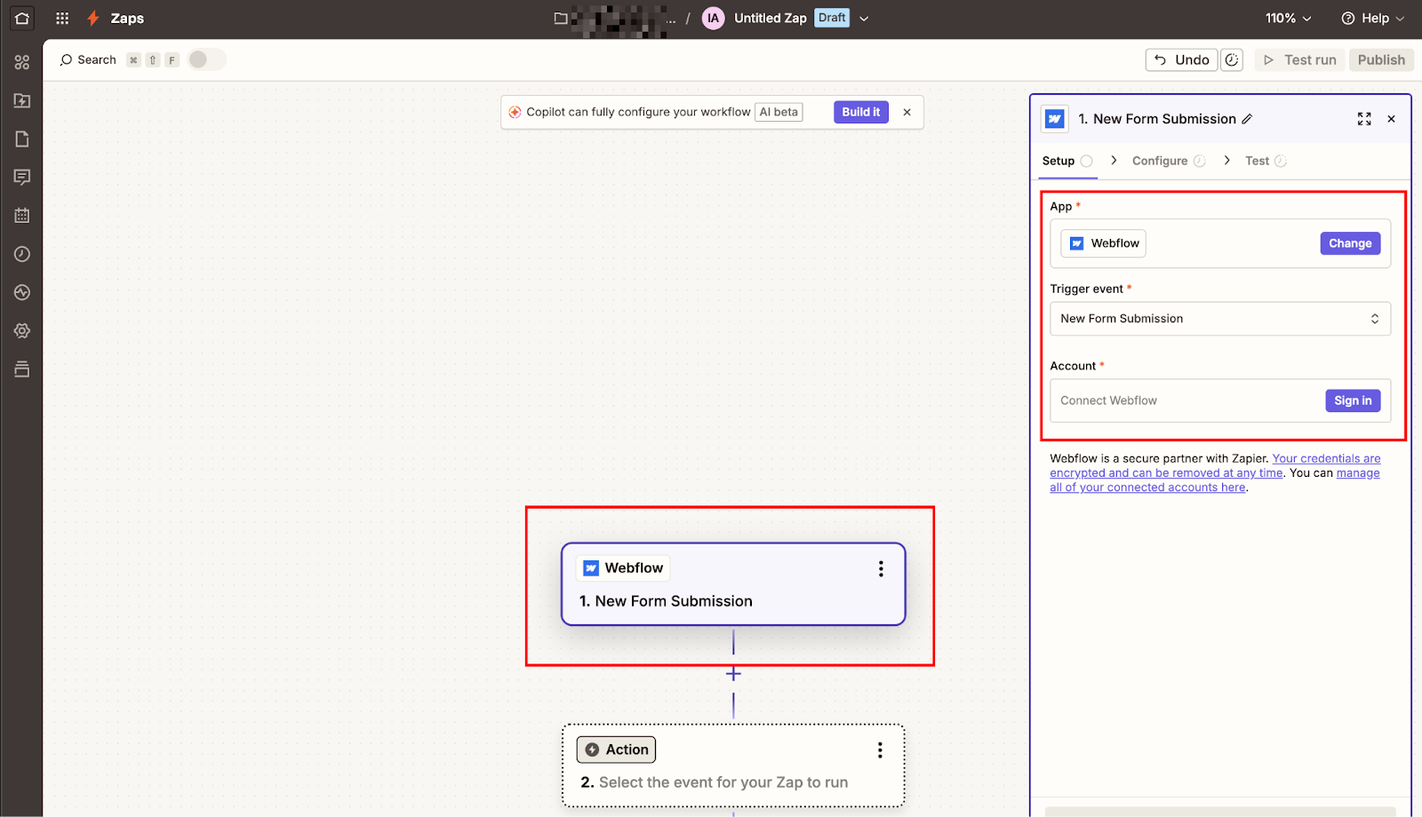Screen dimensions: 1422x817
Task: Rename step with the pencil icon
Action: (1247, 119)
